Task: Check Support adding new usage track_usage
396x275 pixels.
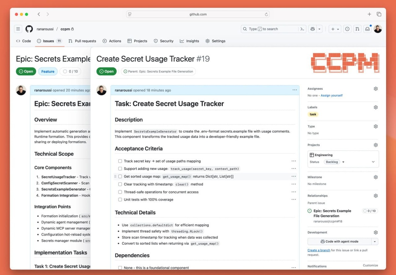Action: pos(120,169)
